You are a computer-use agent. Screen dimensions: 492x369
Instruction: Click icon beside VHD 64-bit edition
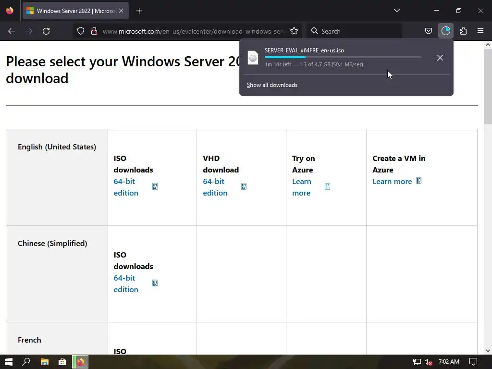click(x=244, y=187)
